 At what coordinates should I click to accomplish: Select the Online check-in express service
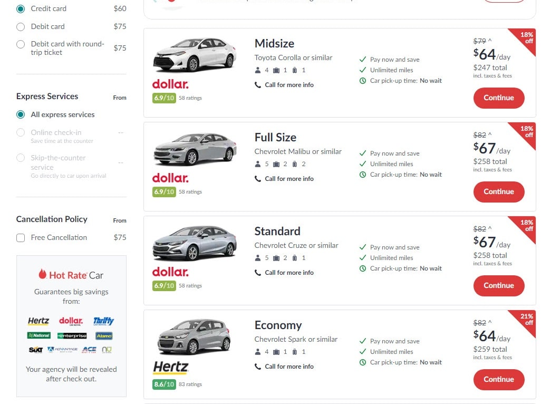[21, 132]
